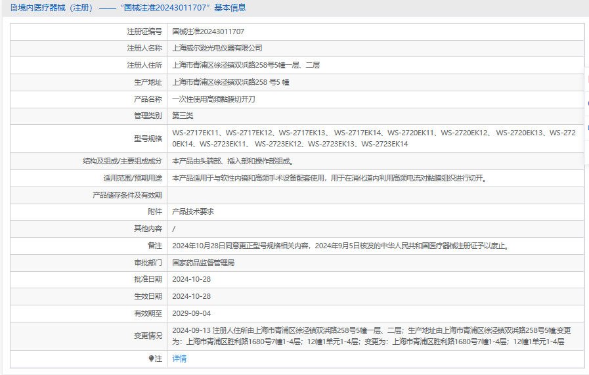Image resolution: width=589 pixels, height=375 pixels.
Task: Click the 注册人住所 address value
Action: (246, 66)
